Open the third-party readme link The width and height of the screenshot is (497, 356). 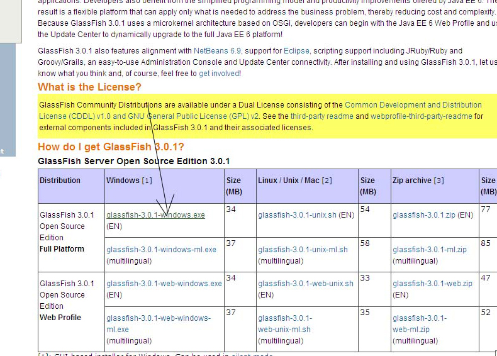pos(321,116)
